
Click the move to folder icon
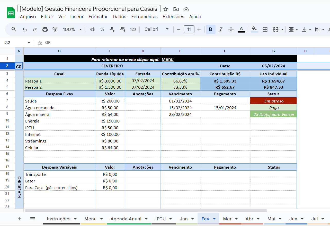(176, 9)
